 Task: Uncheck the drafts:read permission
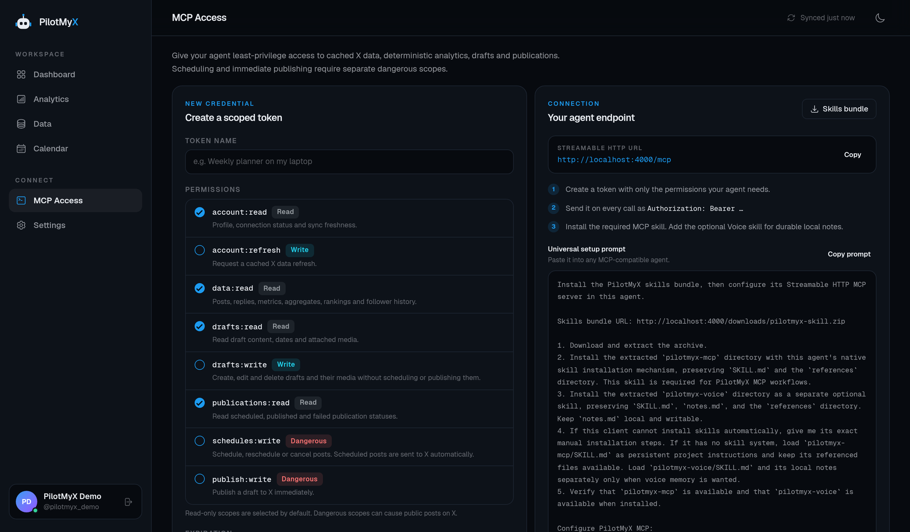coord(199,327)
